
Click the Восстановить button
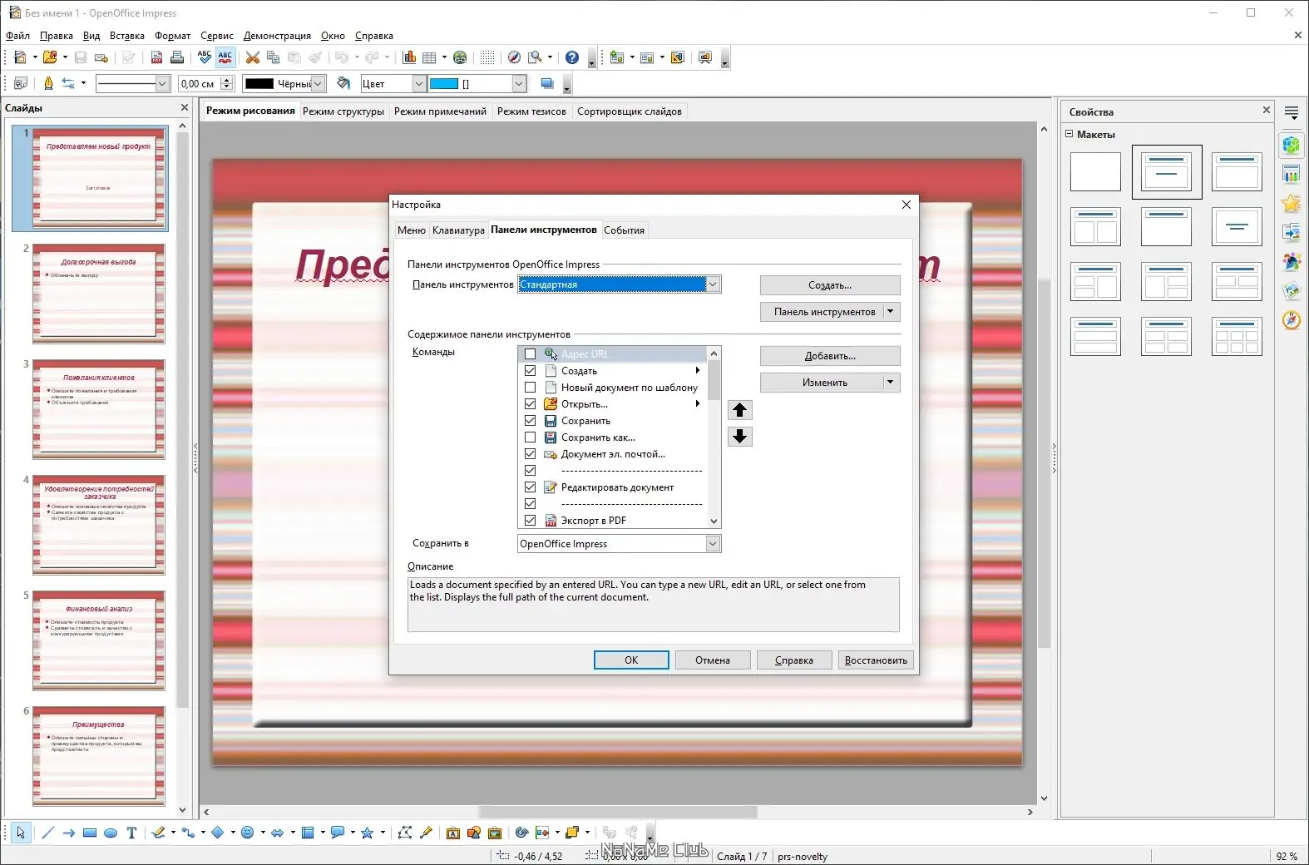click(876, 660)
